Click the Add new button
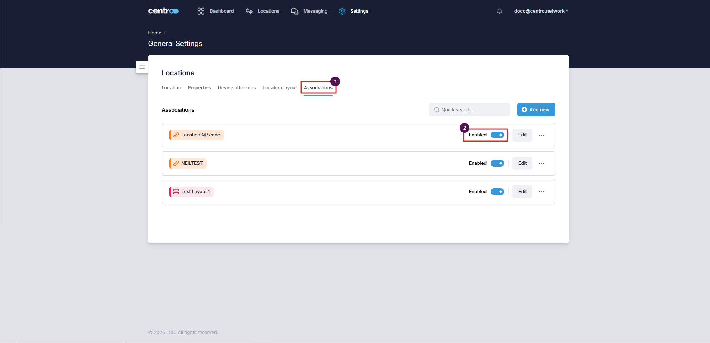The height and width of the screenshot is (343, 710). (536, 110)
